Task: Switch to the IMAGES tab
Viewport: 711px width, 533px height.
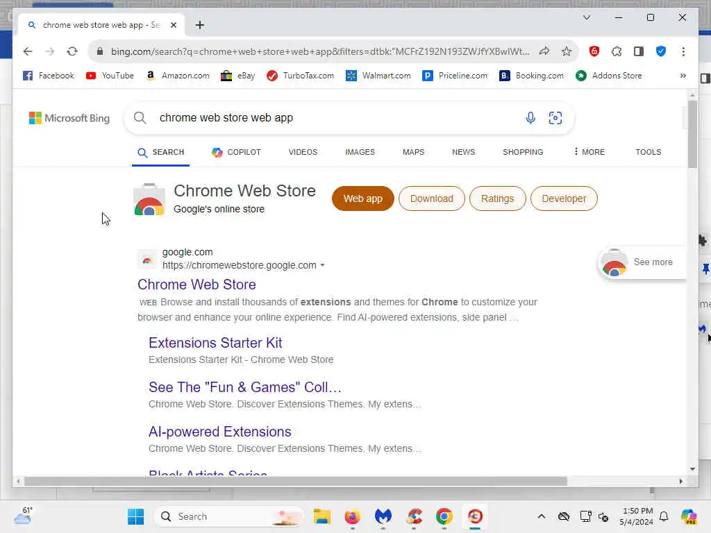Action: pyautogui.click(x=360, y=152)
